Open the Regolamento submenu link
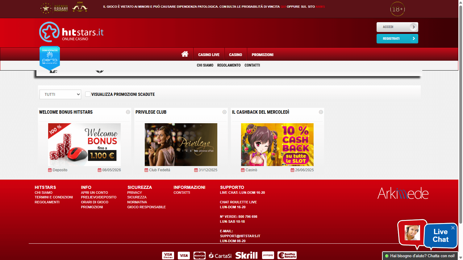Screen dimensions: 463x260 (229, 65)
